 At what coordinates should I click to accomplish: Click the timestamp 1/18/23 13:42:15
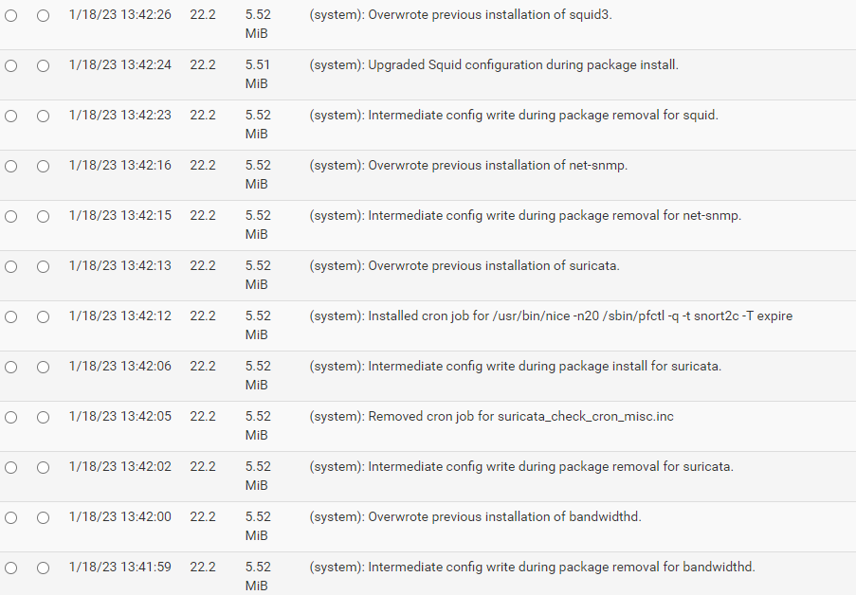[x=120, y=216]
